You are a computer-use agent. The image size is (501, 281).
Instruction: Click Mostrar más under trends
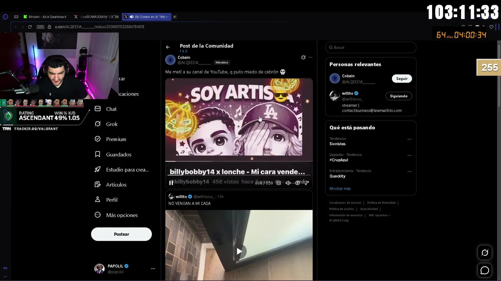point(340,189)
